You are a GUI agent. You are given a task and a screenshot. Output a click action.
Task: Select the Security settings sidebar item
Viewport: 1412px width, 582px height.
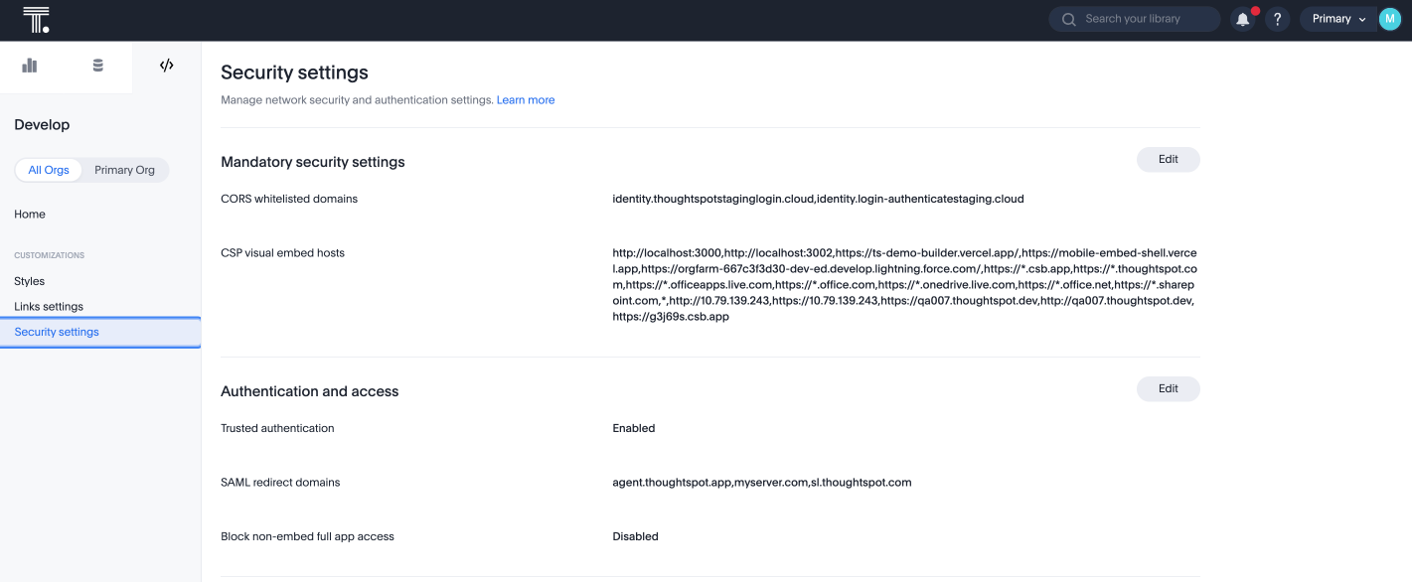click(x=56, y=331)
